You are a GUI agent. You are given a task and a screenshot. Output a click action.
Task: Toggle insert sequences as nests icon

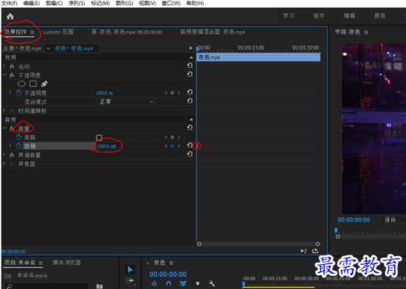click(x=154, y=284)
